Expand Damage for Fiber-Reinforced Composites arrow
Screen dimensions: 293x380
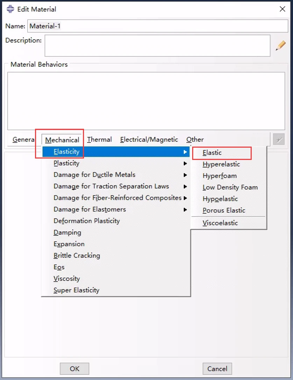pos(185,198)
